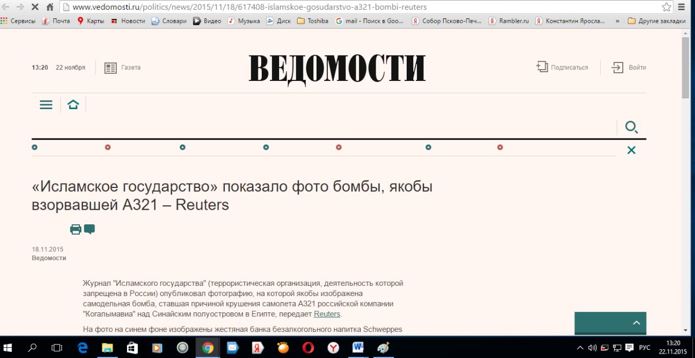Open Словари bookmark

169,21
